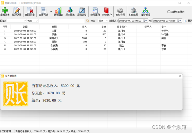Click 今天的账目 in the status bar
Viewport: 192px width, 133px height.
(6, 131)
